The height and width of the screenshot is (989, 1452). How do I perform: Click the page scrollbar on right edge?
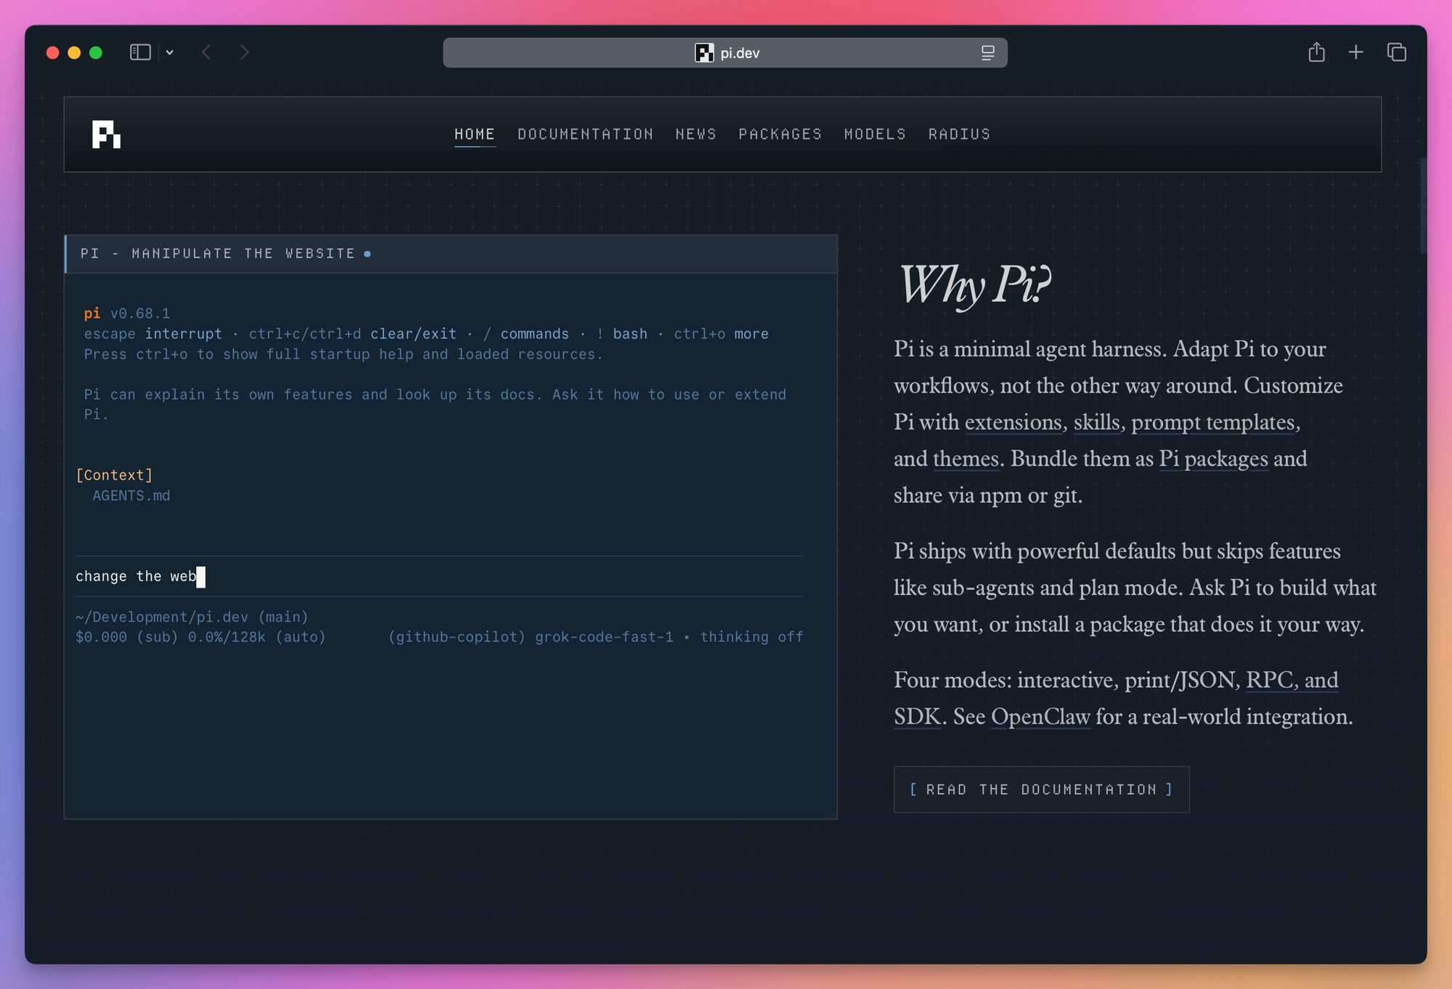(1423, 206)
